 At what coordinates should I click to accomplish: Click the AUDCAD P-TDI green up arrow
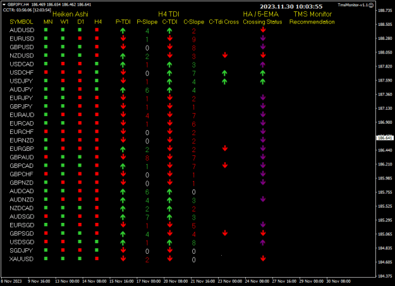point(123,191)
